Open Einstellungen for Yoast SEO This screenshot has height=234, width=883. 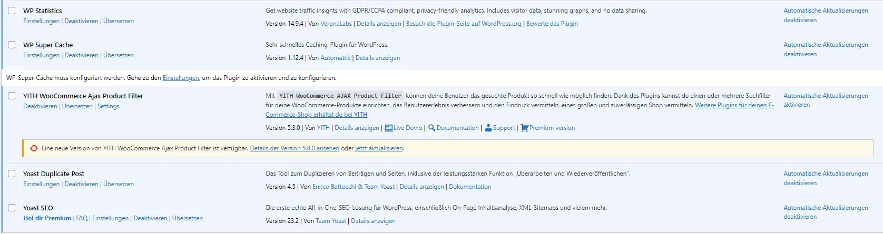click(110, 218)
